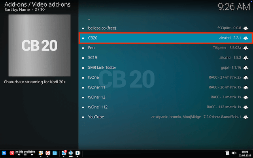Click cloud download icon for tvOne111
The width and height of the screenshot is (253, 158).
[245, 88]
